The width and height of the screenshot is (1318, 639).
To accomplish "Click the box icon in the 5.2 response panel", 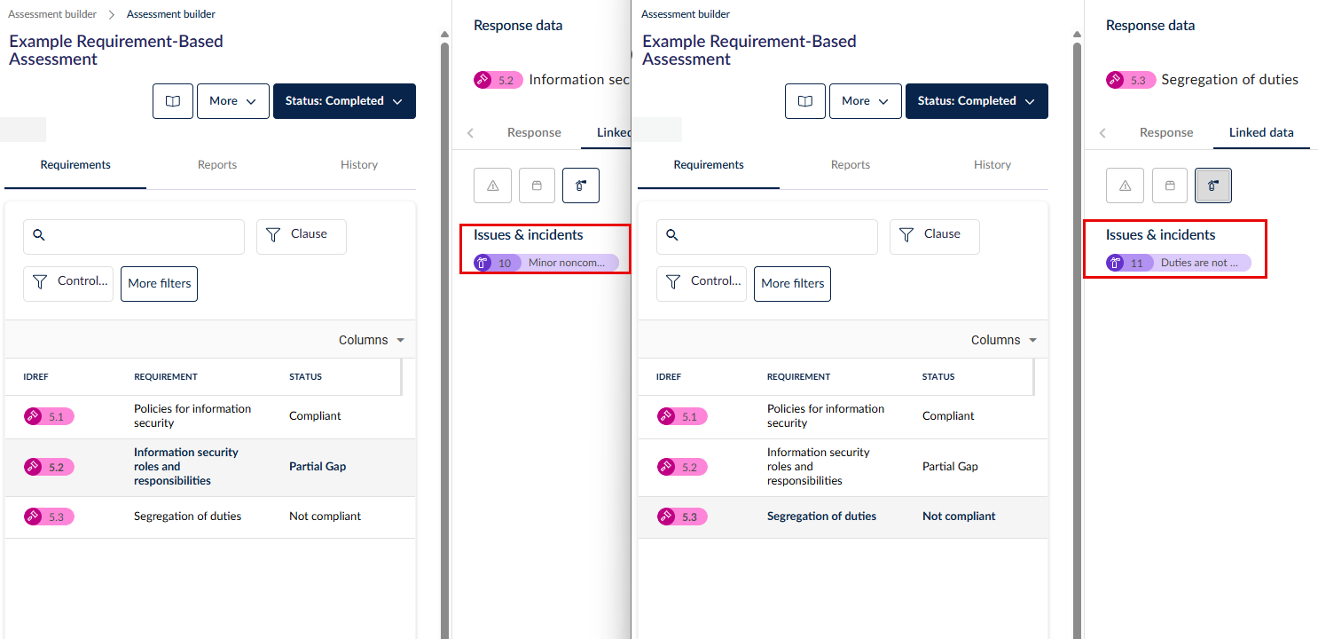I will click(x=537, y=185).
